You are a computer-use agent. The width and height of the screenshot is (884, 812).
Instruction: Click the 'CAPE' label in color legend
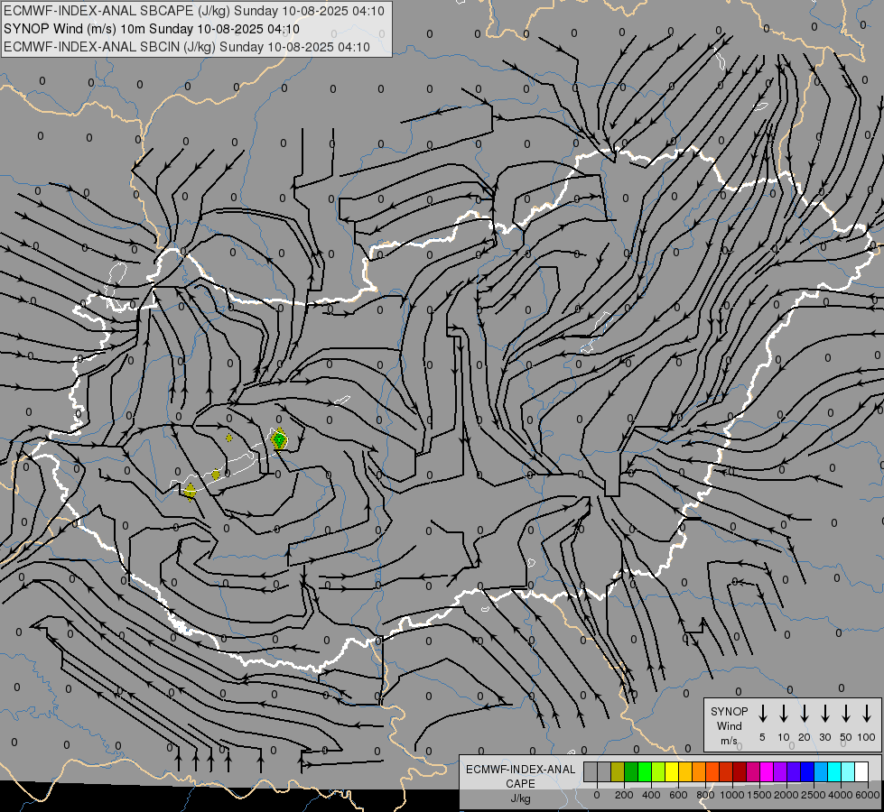point(520,784)
